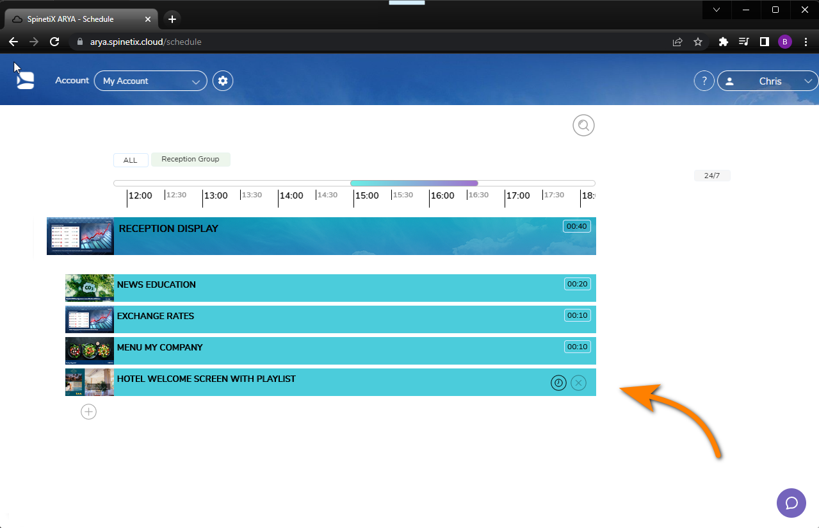The height and width of the screenshot is (528, 819).
Task: Open the search magnifier above the timeline
Action: (583, 125)
